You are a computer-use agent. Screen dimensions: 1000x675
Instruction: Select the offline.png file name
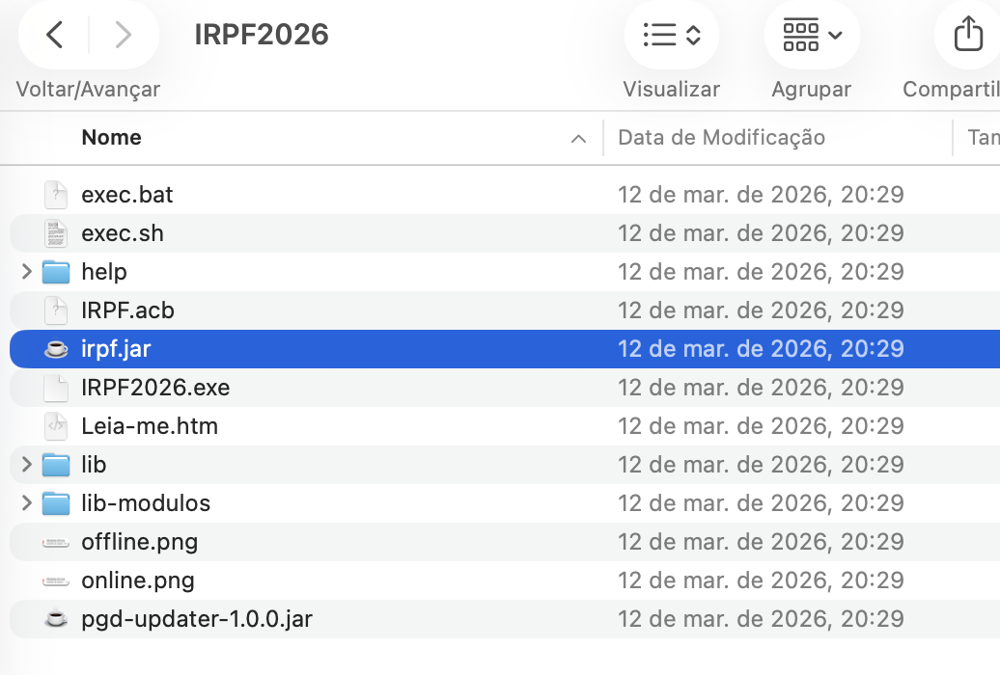point(140,543)
